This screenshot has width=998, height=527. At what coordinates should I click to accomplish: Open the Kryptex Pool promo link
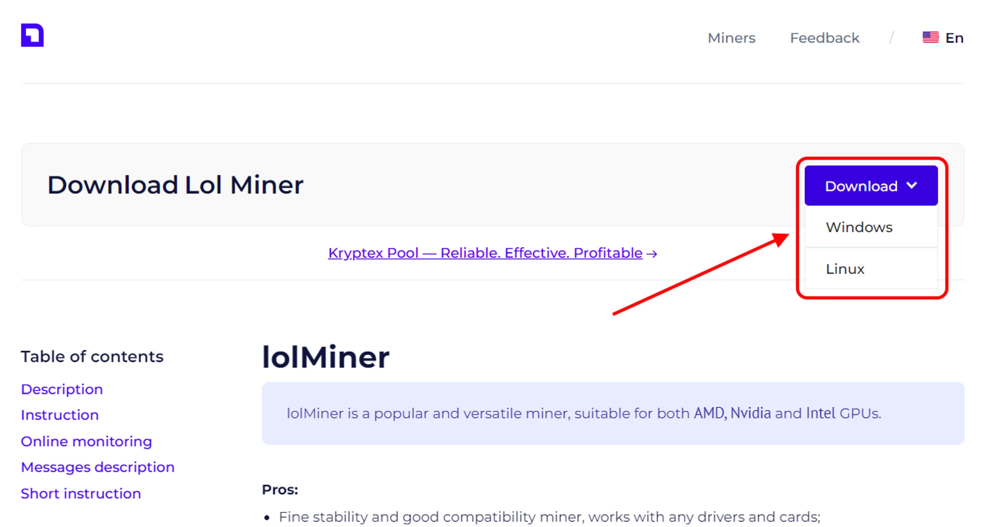[485, 253]
